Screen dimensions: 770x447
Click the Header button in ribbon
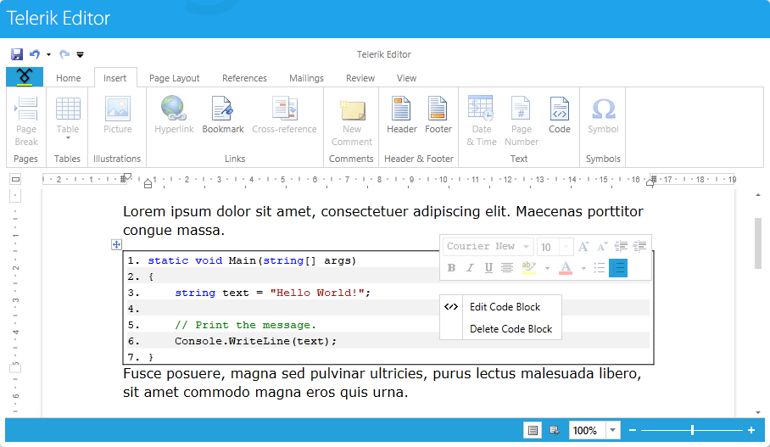(x=402, y=115)
